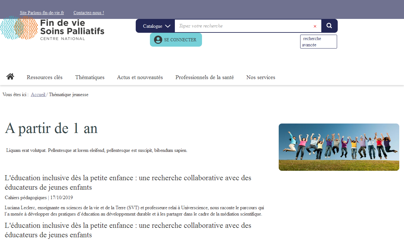Open Professionnels de la santé menu
This screenshot has height=242, width=404.
pos(205,78)
